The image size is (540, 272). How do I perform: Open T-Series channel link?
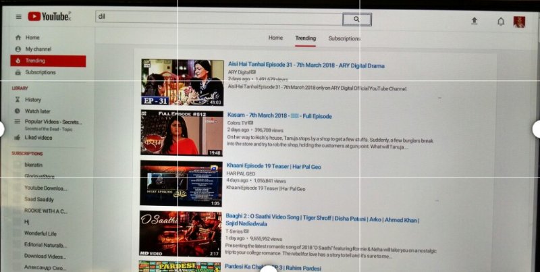[234, 232]
